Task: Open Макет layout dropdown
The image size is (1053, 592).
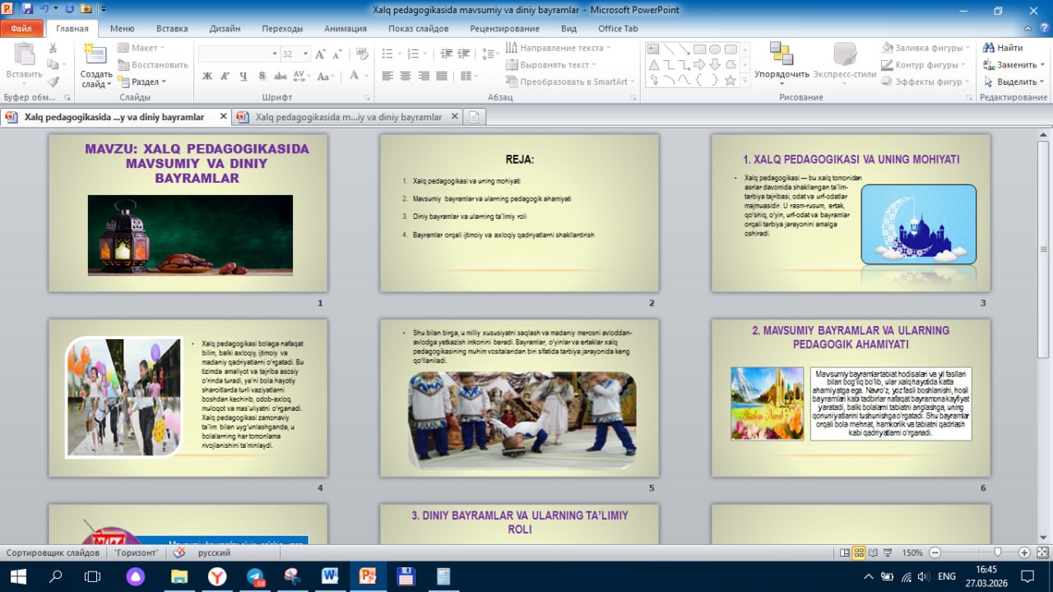Action: click(x=141, y=48)
